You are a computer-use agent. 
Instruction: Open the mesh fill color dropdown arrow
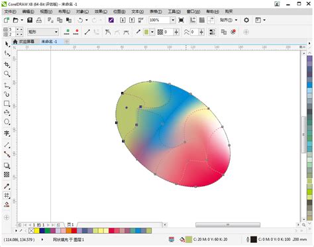[152, 32]
